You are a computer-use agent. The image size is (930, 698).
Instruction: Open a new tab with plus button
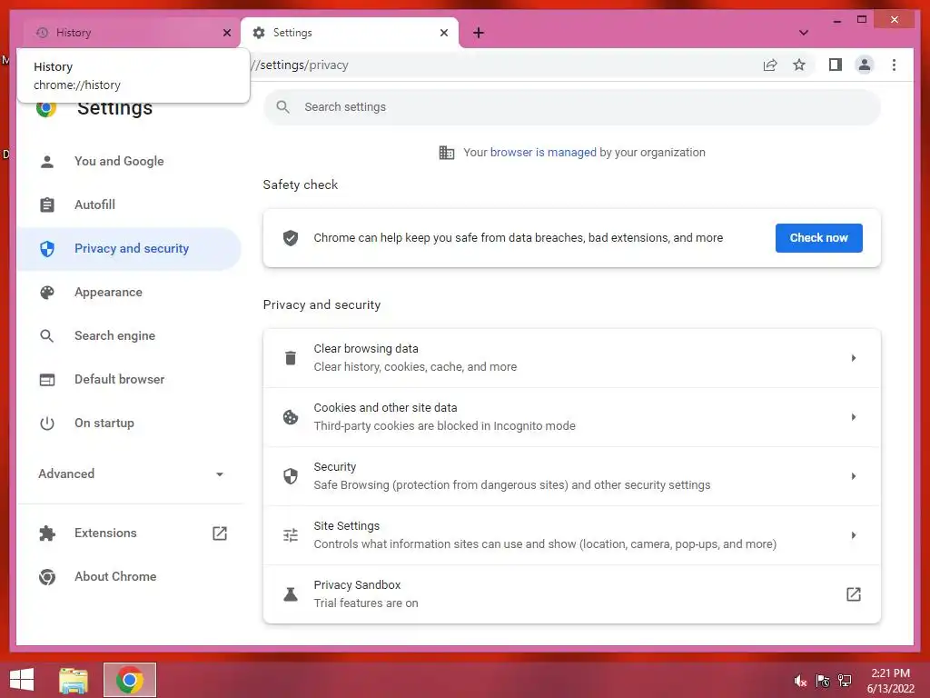[x=479, y=33]
